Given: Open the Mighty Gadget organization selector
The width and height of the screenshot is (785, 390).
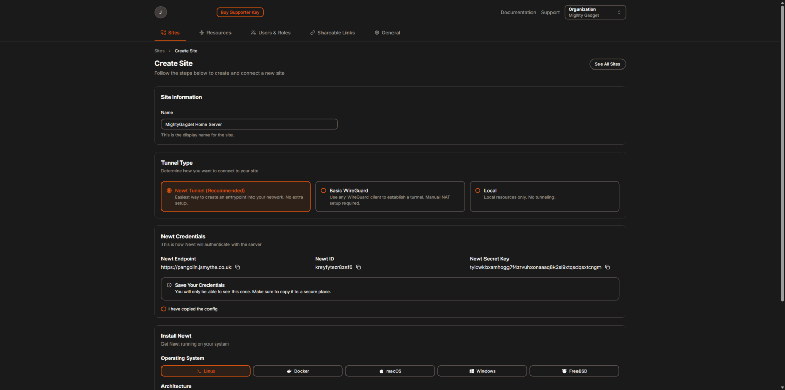Looking at the screenshot, I should [x=594, y=12].
